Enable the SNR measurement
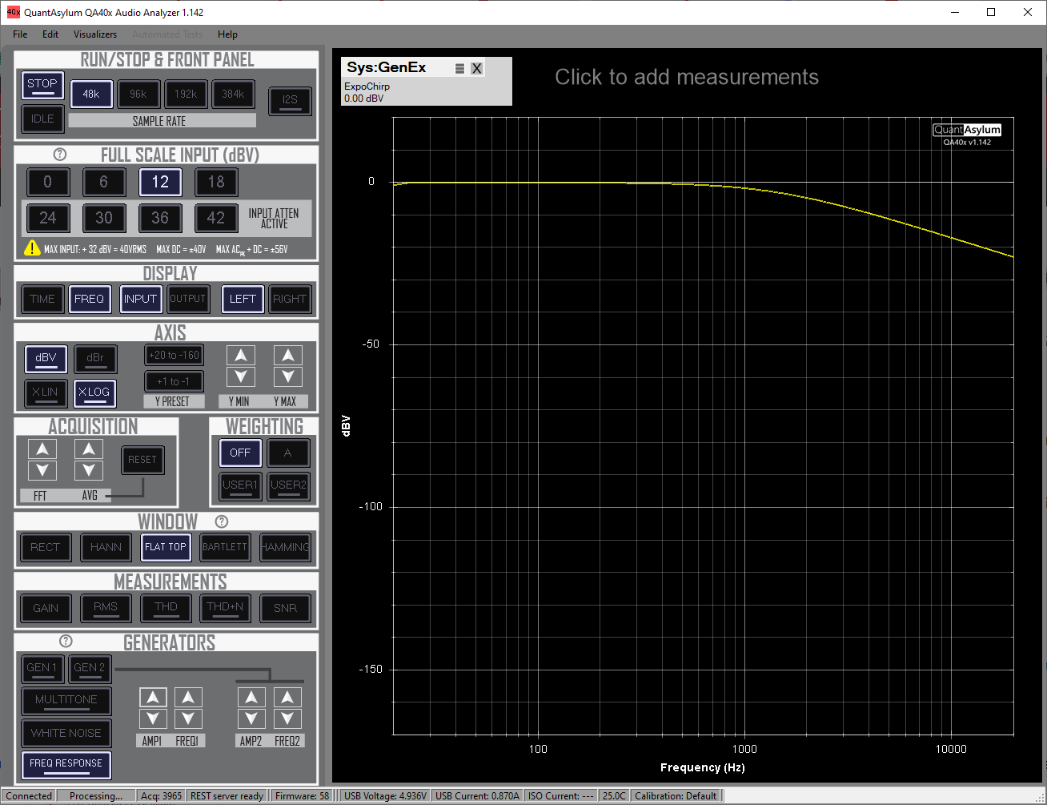The image size is (1047, 805). click(286, 608)
